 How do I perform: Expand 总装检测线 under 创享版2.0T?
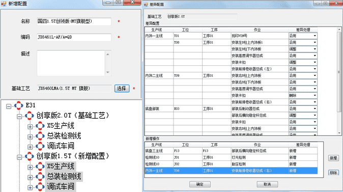pos(30,137)
